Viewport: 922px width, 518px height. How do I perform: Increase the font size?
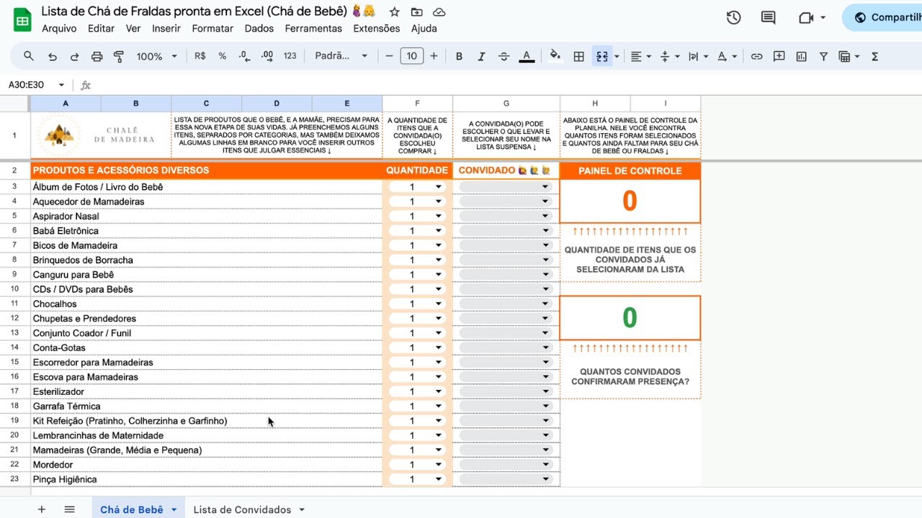(x=434, y=56)
